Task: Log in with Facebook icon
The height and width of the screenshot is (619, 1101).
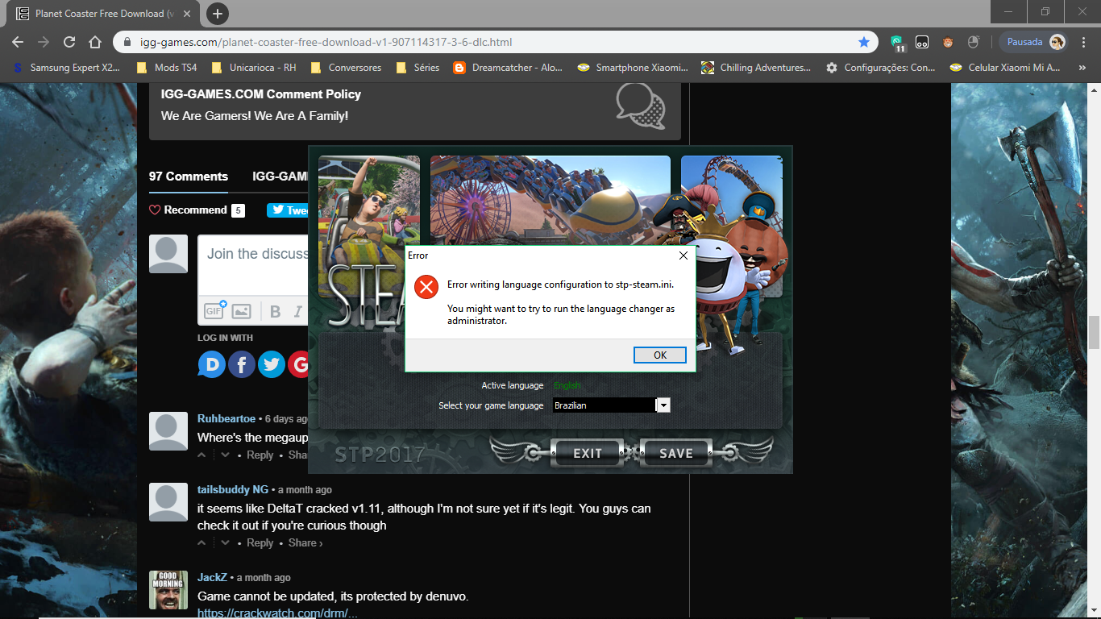Action: 242,364
